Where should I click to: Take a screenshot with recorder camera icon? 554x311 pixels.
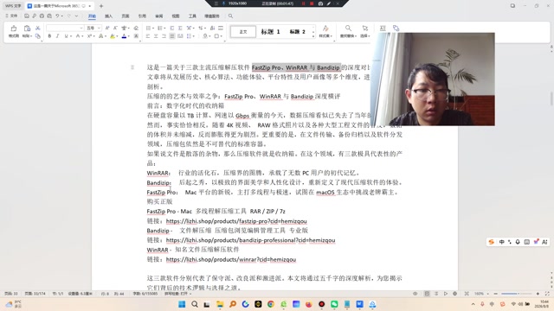pos(320,3)
